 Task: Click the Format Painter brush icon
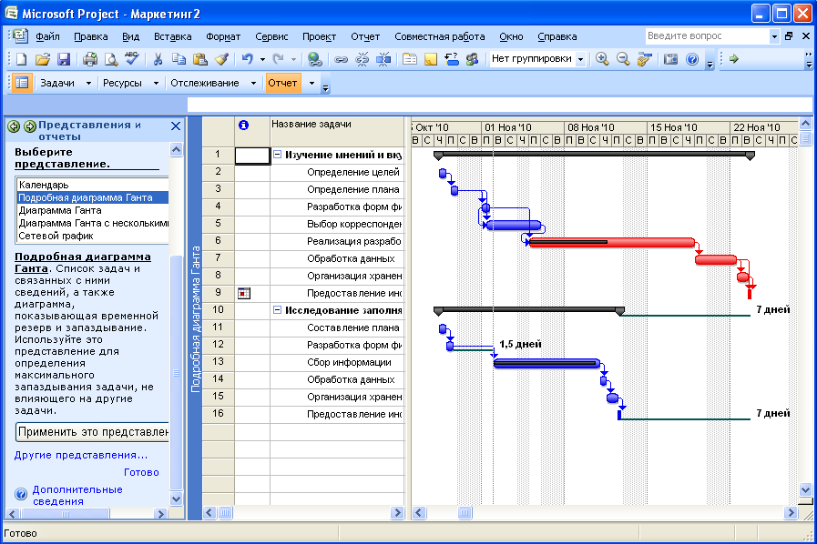[x=221, y=59]
